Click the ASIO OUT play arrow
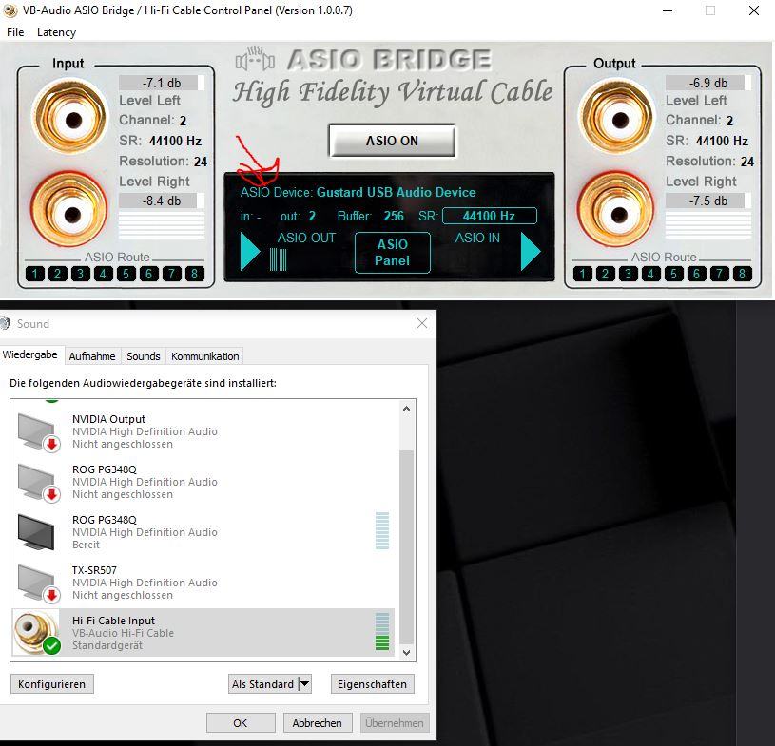The height and width of the screenshot is (746, 775). tap(249, 252)
